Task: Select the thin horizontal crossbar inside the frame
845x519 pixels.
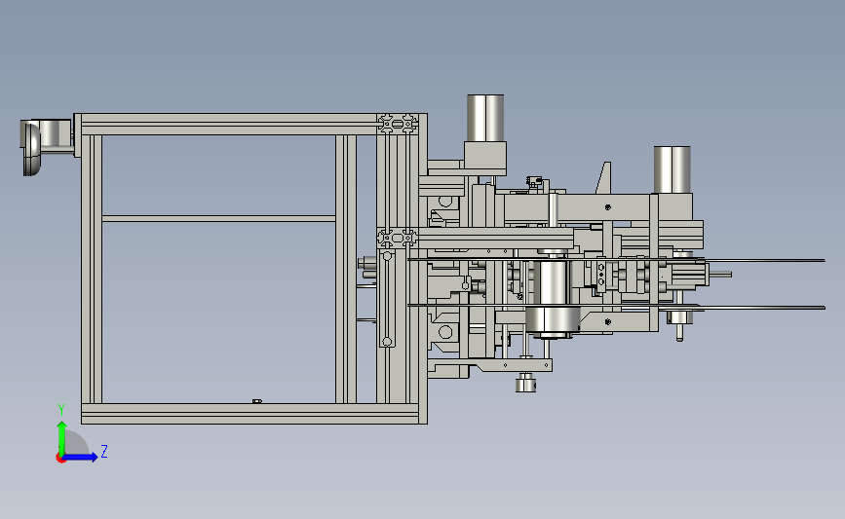Action: [218, 218]
